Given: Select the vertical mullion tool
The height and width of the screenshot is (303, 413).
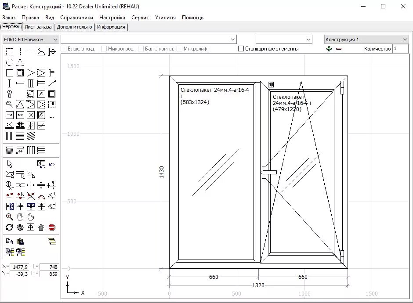Looking at the screenshot, I should [x=10, y=83].
